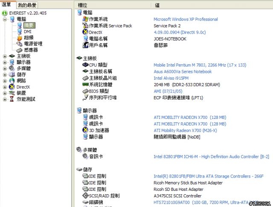273x207 pixels.
Task: Open Intel 82801FB/FBM Ultra ATA link
Action: (x=209, y=176)
